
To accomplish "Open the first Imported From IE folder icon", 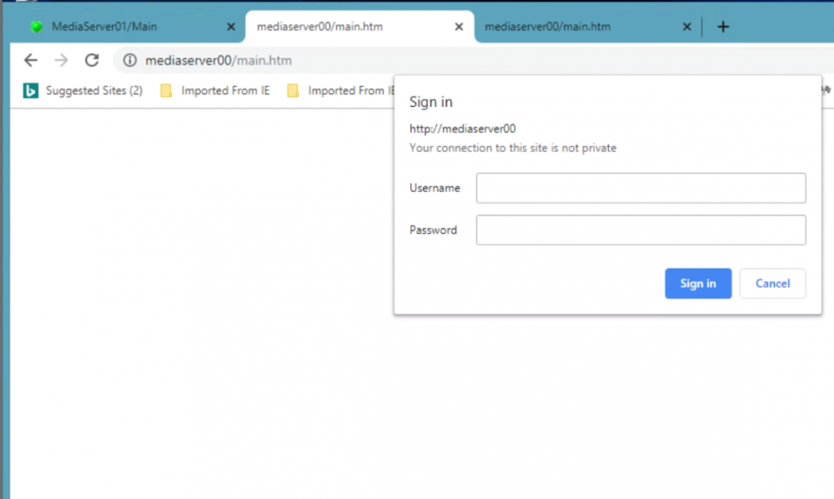I will (x=166, y=91).
